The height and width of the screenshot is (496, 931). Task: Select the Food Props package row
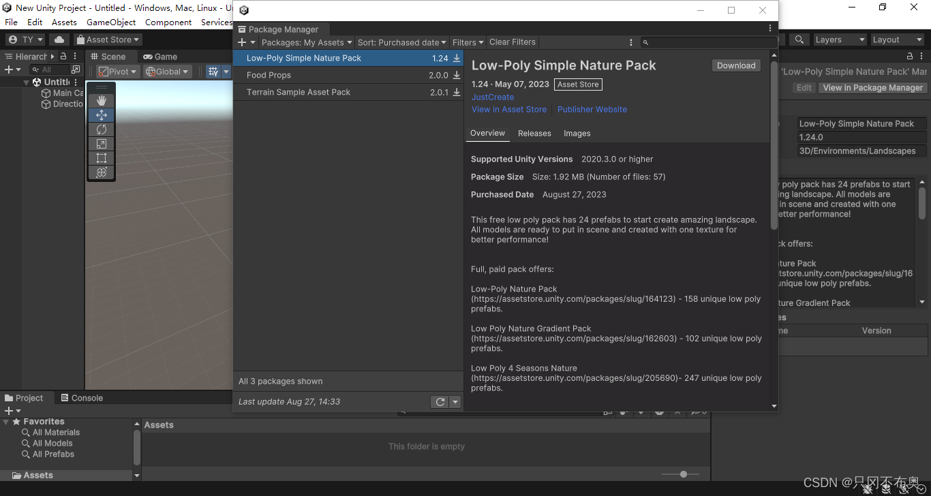tap(348, 75)
